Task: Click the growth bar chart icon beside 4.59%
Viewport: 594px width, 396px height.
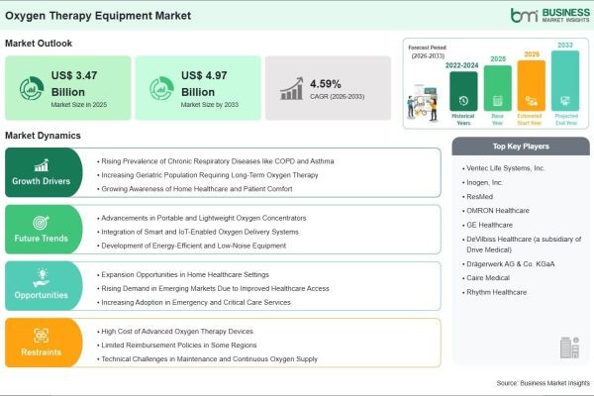Action: 292,89
